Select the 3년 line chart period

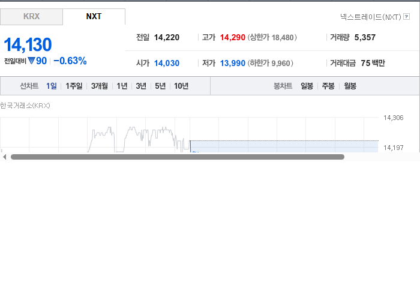(141, 86)
